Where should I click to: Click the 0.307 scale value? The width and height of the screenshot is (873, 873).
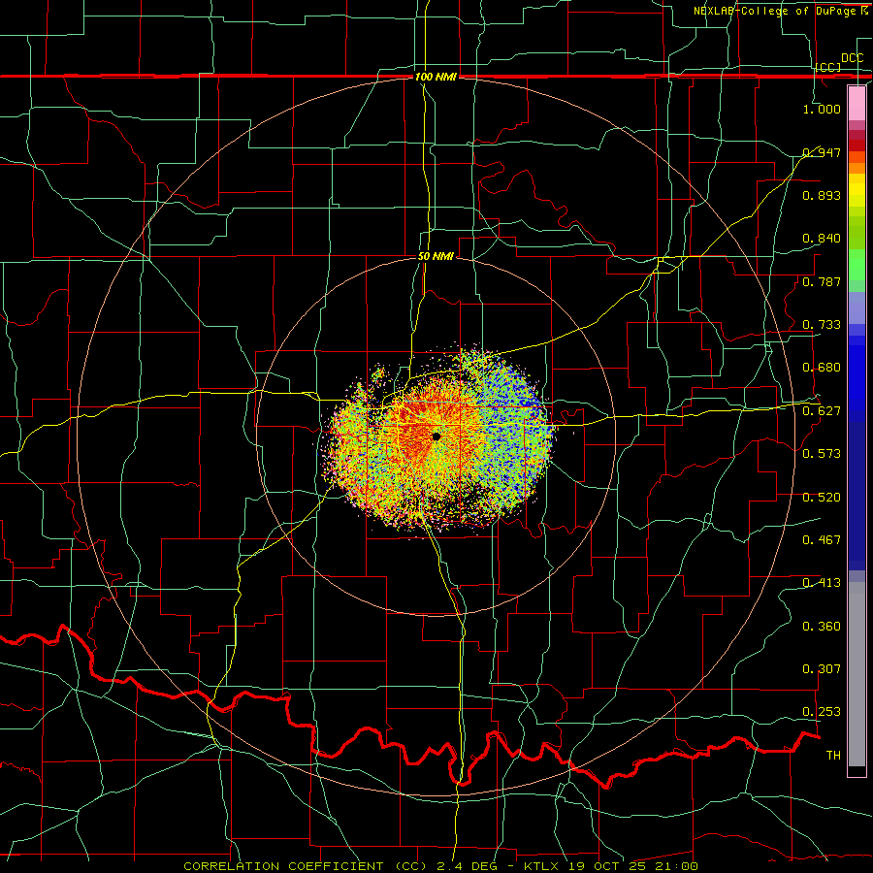(822, 669)
